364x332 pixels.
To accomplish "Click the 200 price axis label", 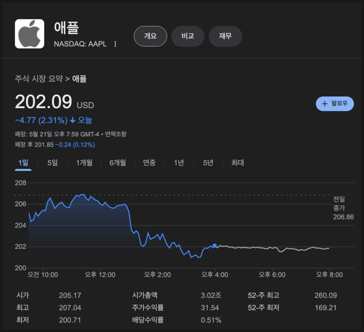I will [x=20, y=268].
